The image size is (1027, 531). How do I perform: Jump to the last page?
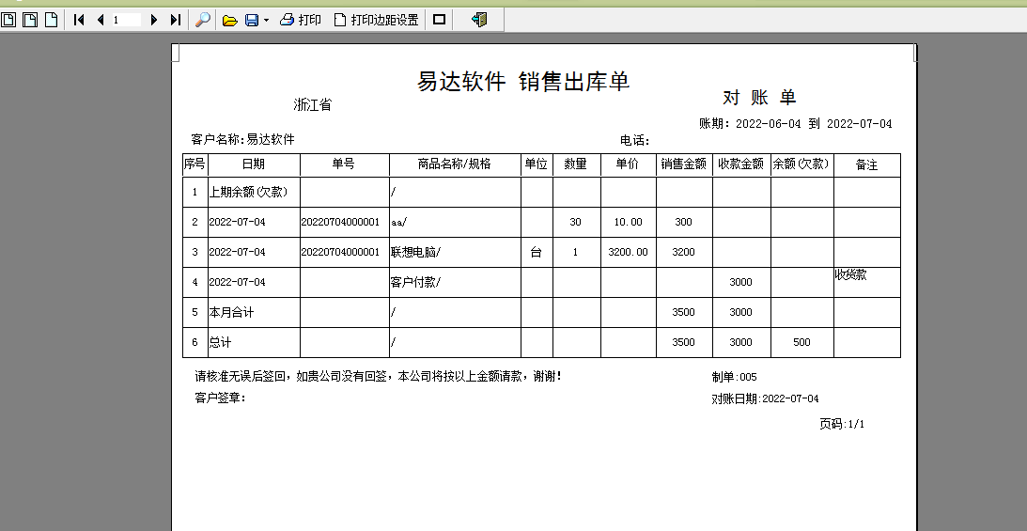175,20
